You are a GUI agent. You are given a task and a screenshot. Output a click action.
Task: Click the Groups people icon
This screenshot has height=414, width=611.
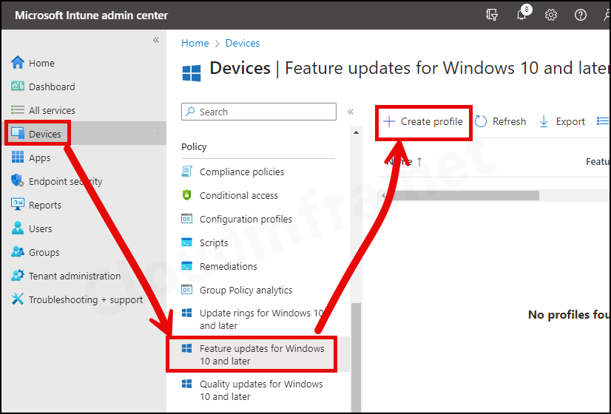pos(18,252)
